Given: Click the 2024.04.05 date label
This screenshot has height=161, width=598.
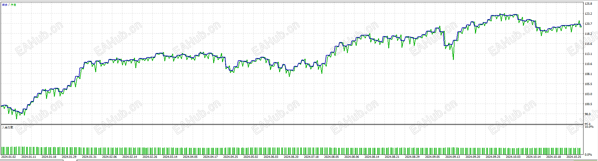Looking at the screenshot, I should 190,157.
